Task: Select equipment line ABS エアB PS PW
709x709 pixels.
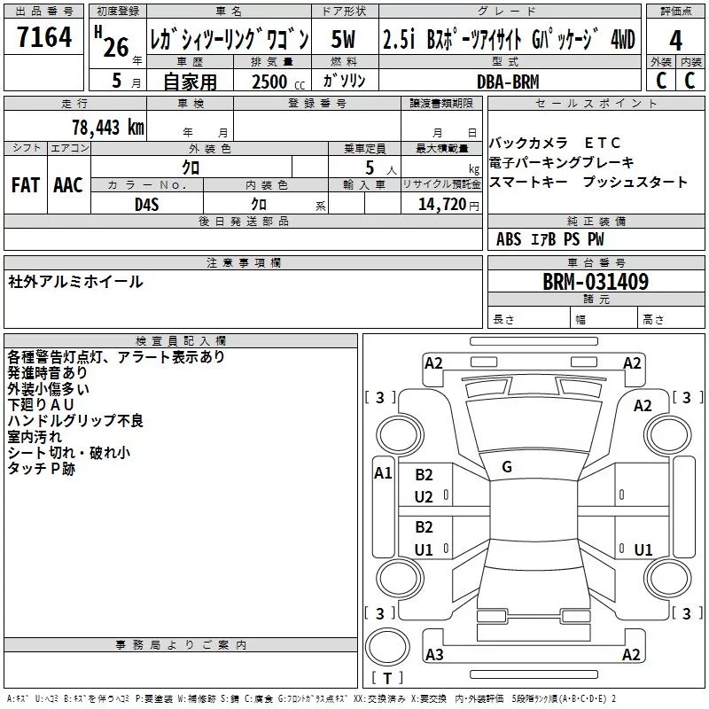Action: pyautogui.click(x=549, y=239)
